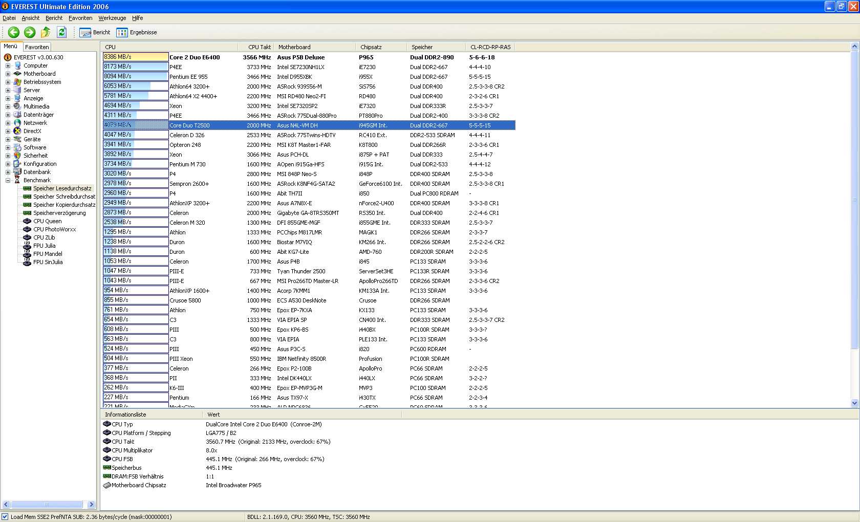Sort by CL-RCD-RP-RAS column header
The image size is (860, 522).
coord(490,47)
